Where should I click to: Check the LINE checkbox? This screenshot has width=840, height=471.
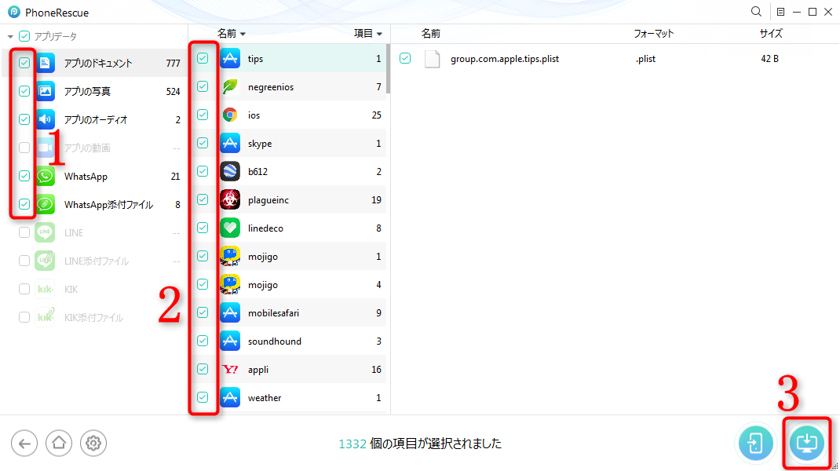tap(24, 232)
